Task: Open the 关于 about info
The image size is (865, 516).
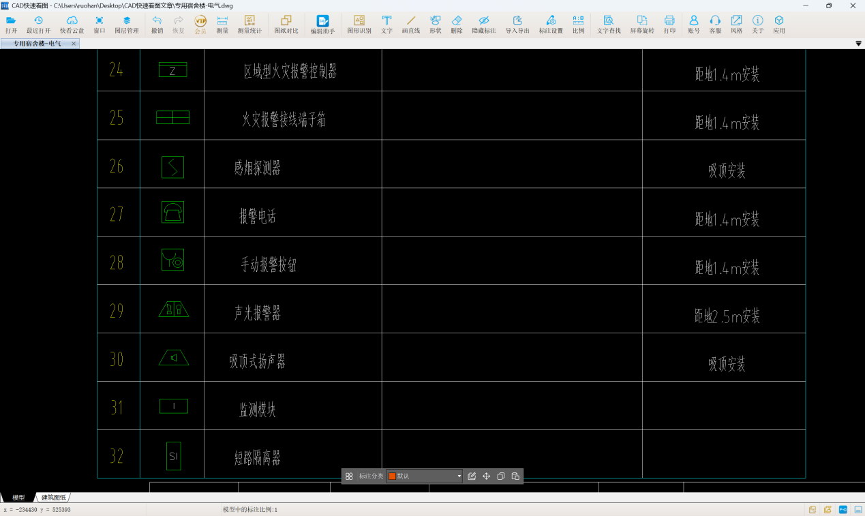Action: point(758,25)
